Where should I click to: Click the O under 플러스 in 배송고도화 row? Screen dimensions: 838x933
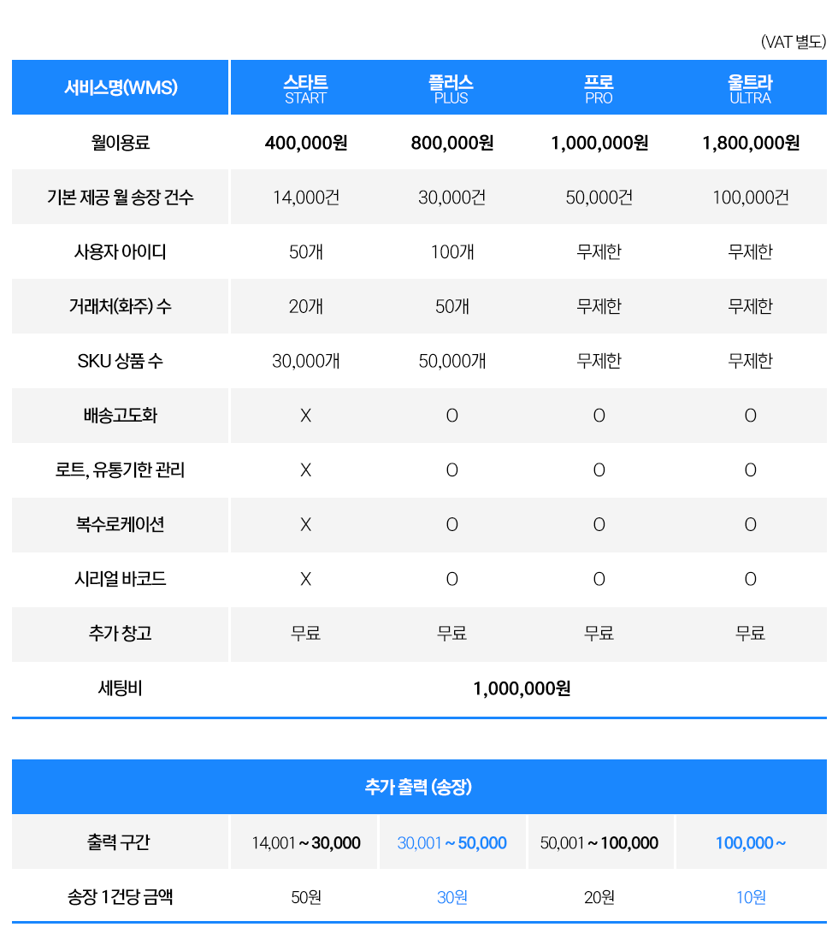click(451, 416)
